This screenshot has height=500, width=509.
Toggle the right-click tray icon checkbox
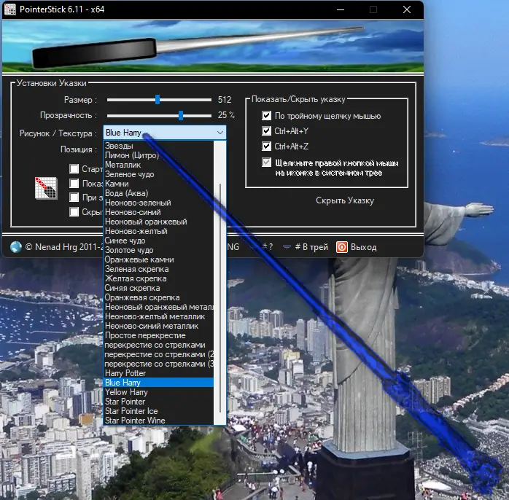(x=266, y=163)
